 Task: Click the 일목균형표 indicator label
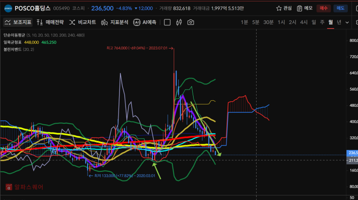tap(13, 42)
